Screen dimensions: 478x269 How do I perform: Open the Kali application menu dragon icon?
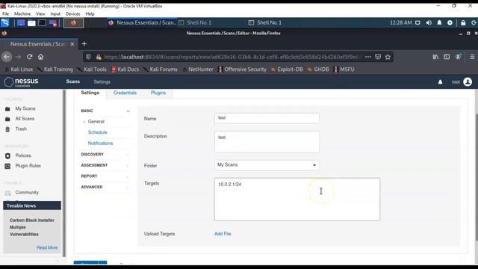point(5,22)
